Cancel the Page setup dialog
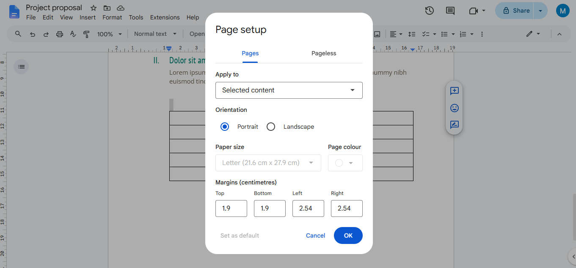Screen dimensions: 576x268 316,236
